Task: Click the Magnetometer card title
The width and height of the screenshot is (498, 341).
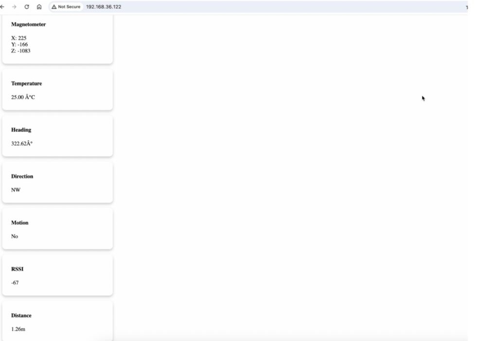Action: tap(28, 24)
